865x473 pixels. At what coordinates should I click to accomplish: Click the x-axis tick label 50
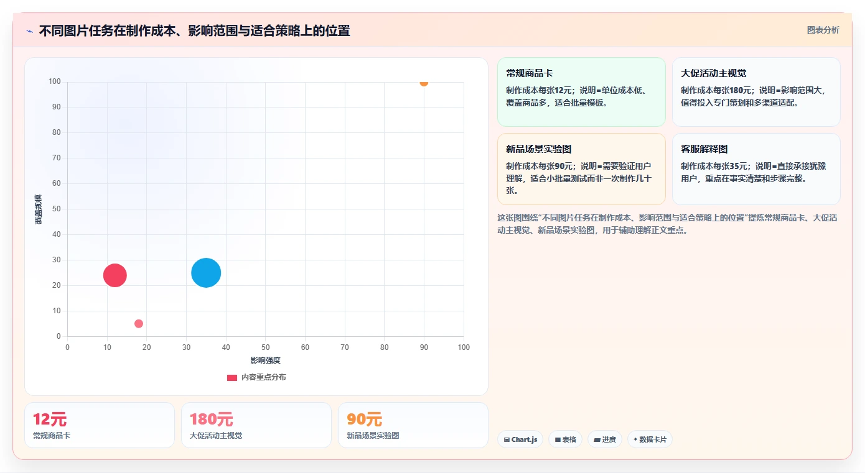266,347
